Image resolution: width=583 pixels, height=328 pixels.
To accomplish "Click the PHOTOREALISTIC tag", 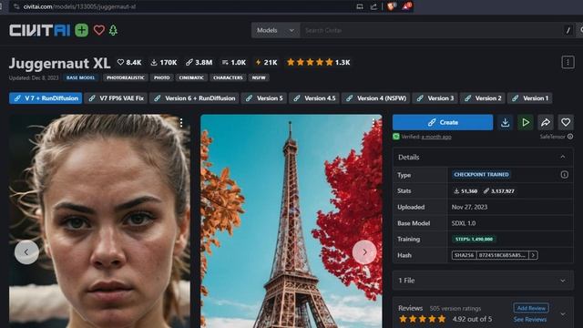I will [126, 77].
